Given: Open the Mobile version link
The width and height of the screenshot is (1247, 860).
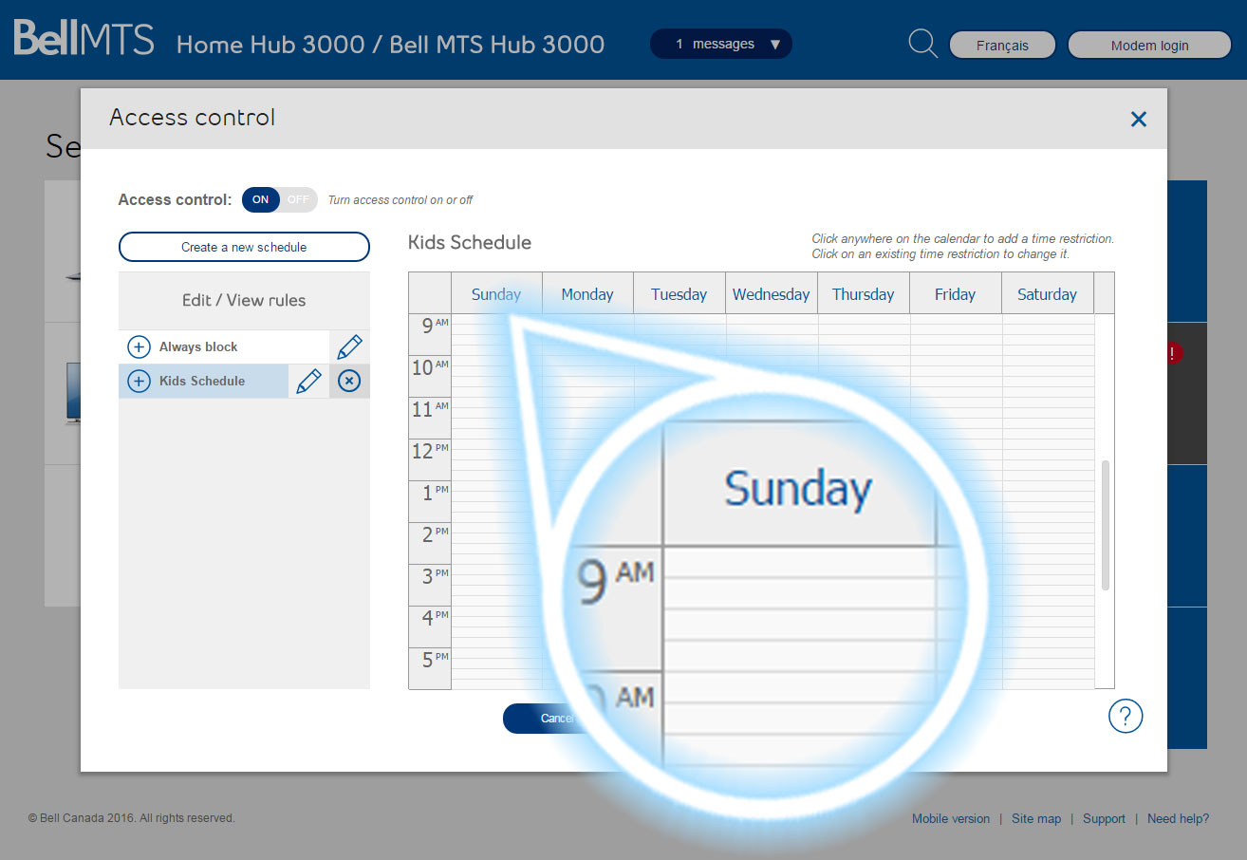Looking at the screenshot, I should [x=951, y=819].
